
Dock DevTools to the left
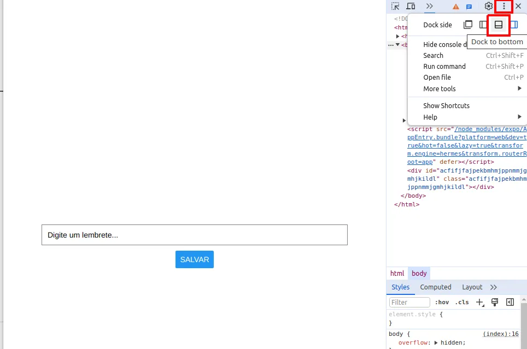pyautogui.click(x=483, y=25)
